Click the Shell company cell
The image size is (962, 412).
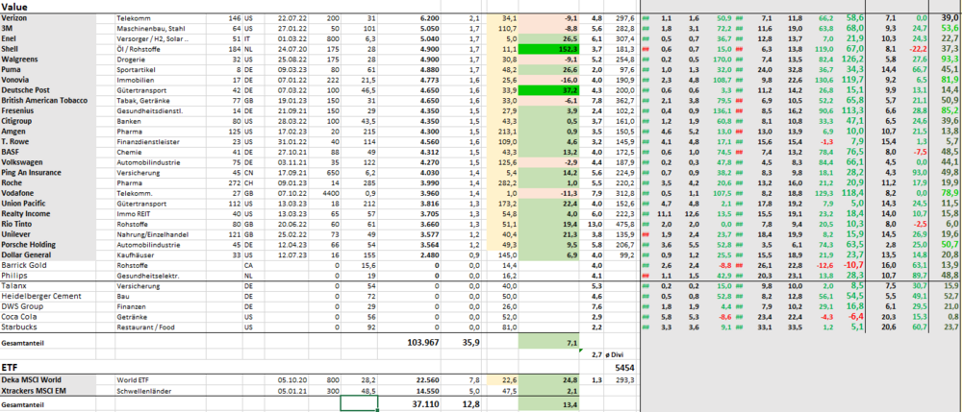[48, 48]
